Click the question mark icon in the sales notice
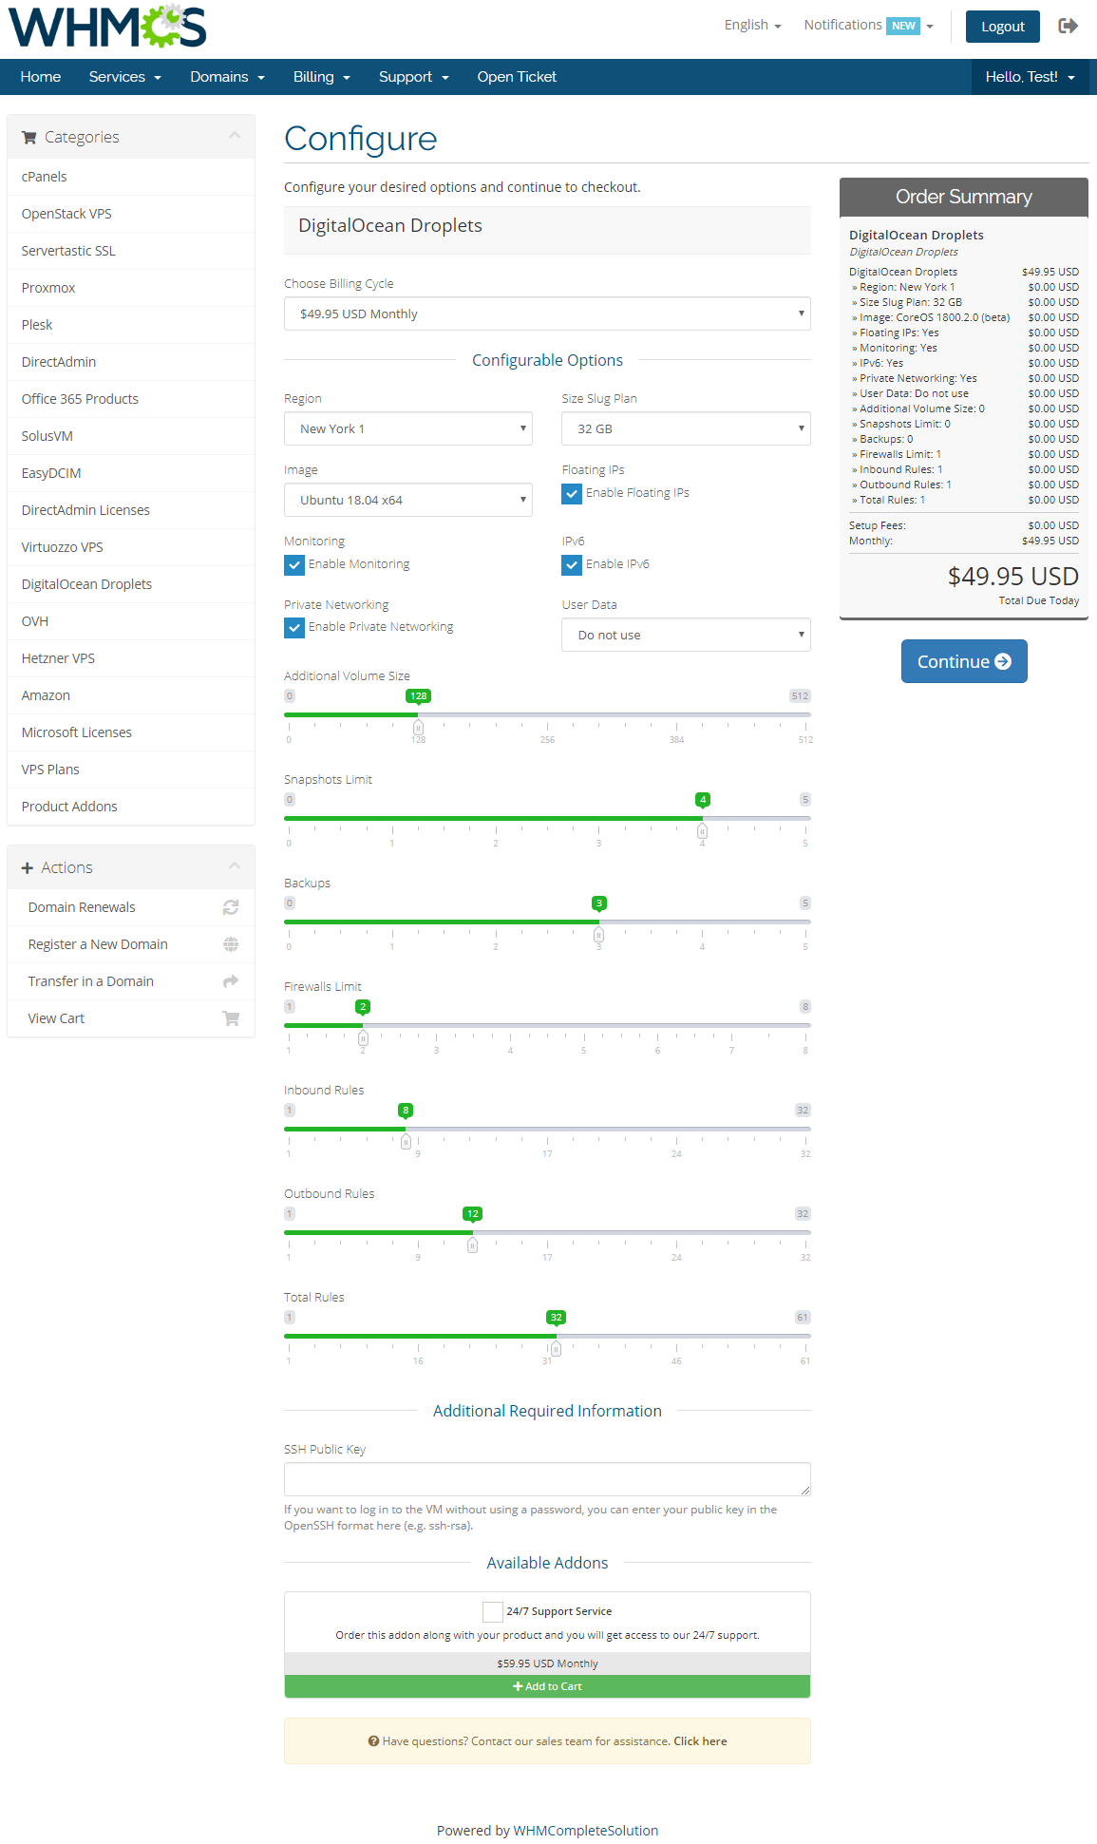The height and width of the screenshot is (1844, 1097). 373,1741
